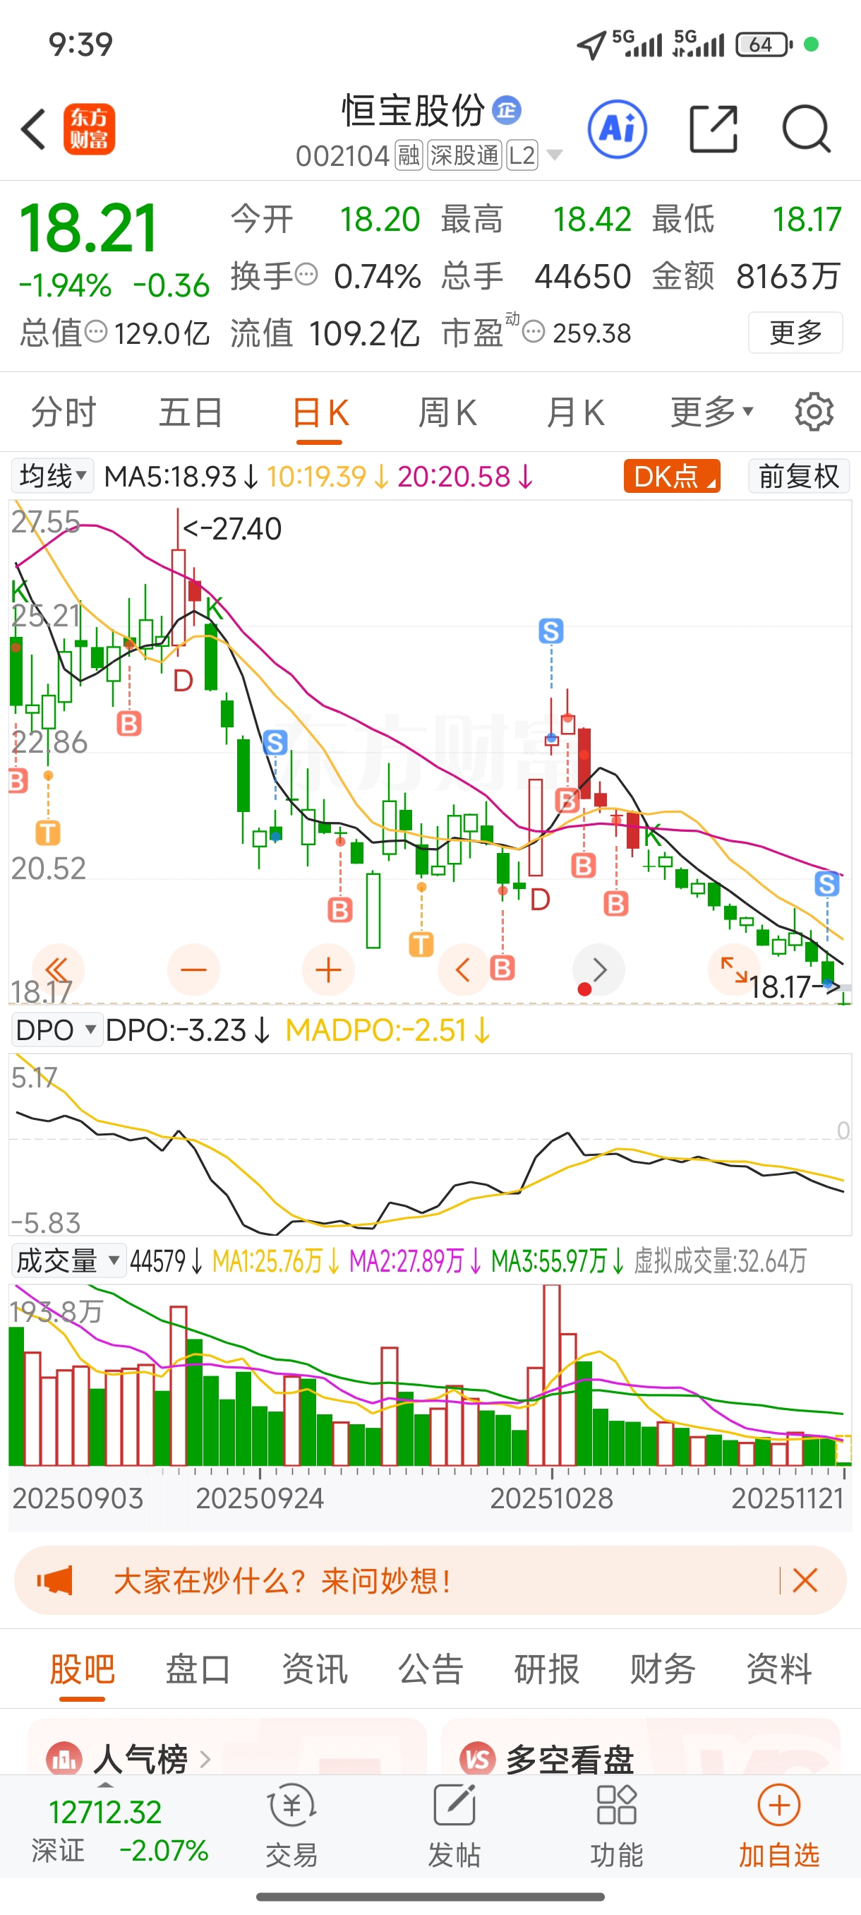Tap the 18.21 current price
This screenshot has height=1915, width=861.
pos(88,228)
